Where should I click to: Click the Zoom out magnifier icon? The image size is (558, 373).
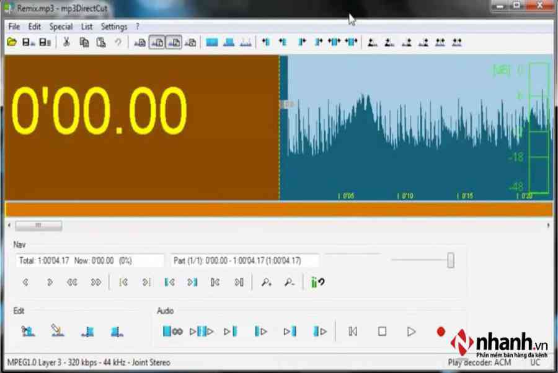tap(290, 282)
